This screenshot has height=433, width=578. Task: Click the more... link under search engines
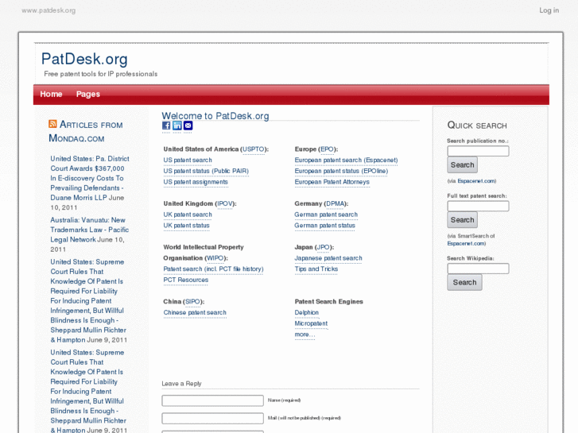(x=305, y=334)
